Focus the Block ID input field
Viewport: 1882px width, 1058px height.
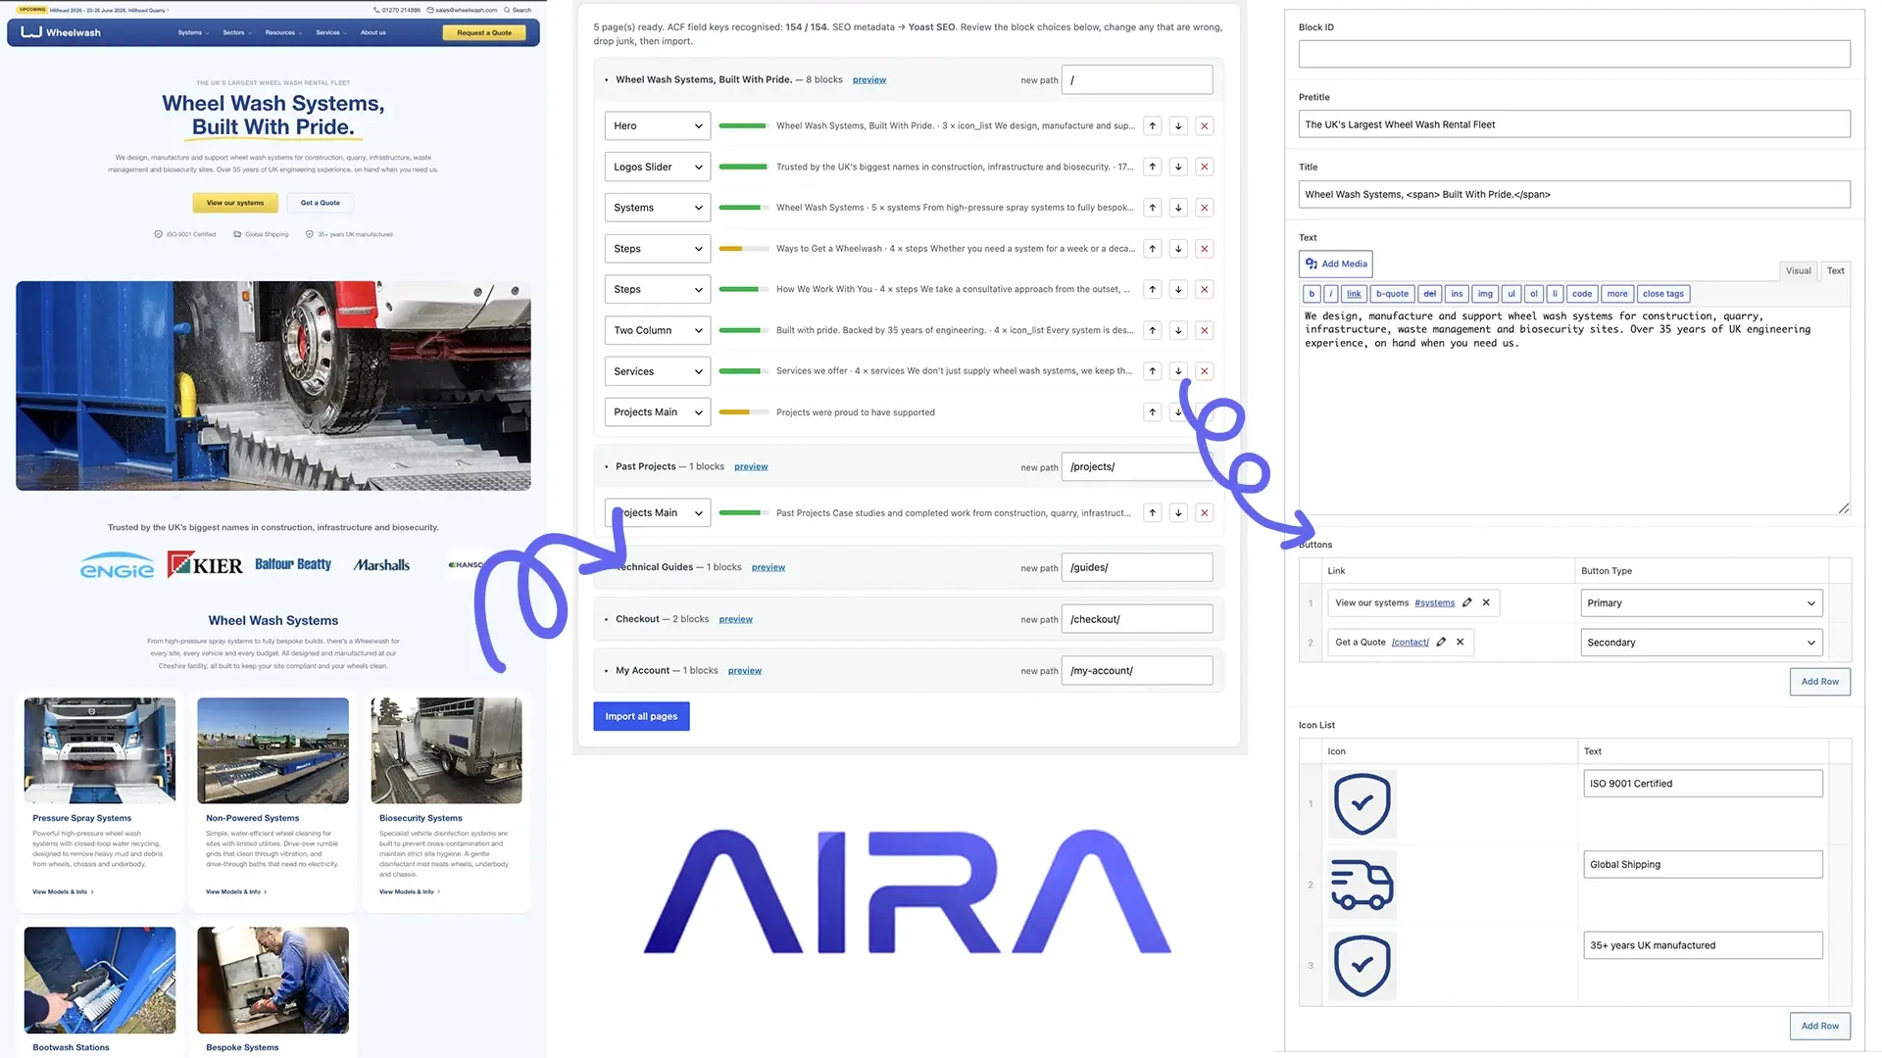pos(1574,54)
